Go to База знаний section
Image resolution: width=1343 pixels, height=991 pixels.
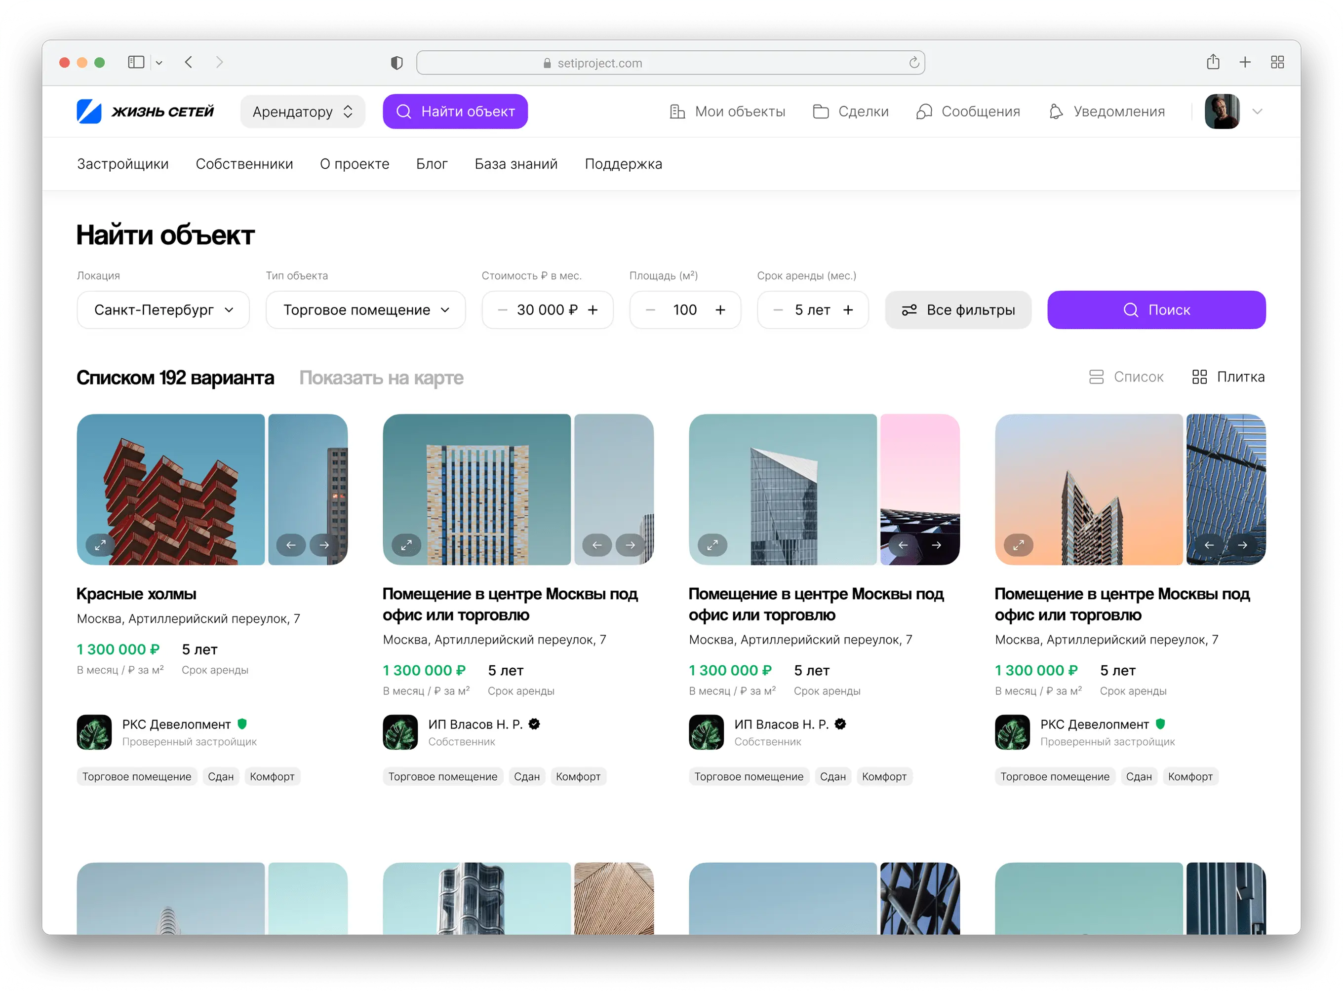(515, 164)
